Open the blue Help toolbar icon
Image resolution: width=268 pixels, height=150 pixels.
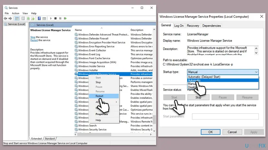[x=39, y=18]
